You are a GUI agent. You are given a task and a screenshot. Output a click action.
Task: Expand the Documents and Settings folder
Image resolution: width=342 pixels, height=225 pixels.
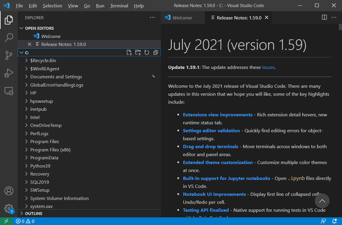26,77
